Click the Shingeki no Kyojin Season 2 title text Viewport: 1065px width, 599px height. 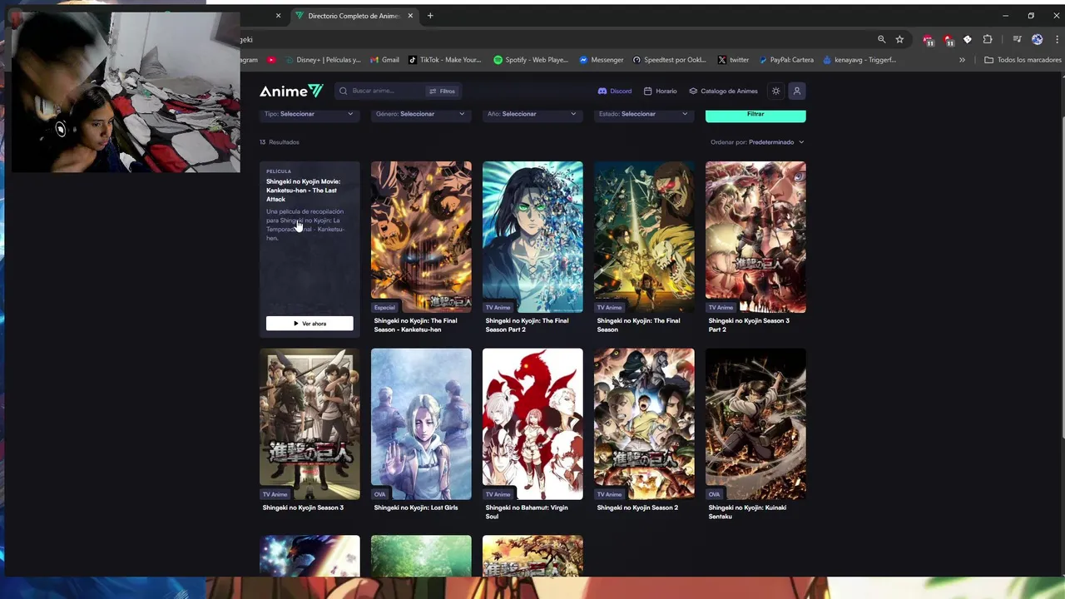pos(637,507)
